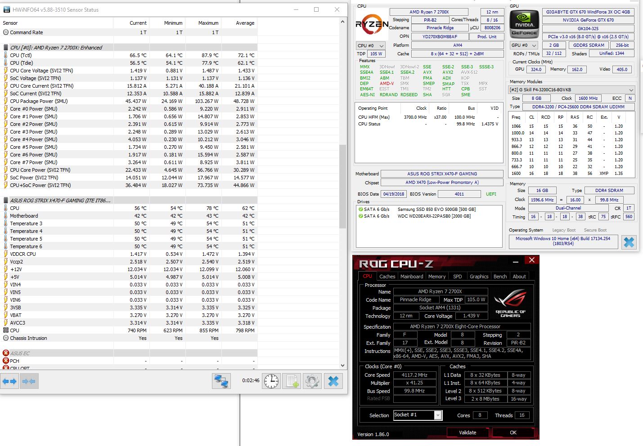Click the Command Rate clock icon

point(6,32)
